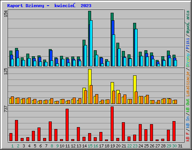Click day label '13' on the x-axis

79,146
